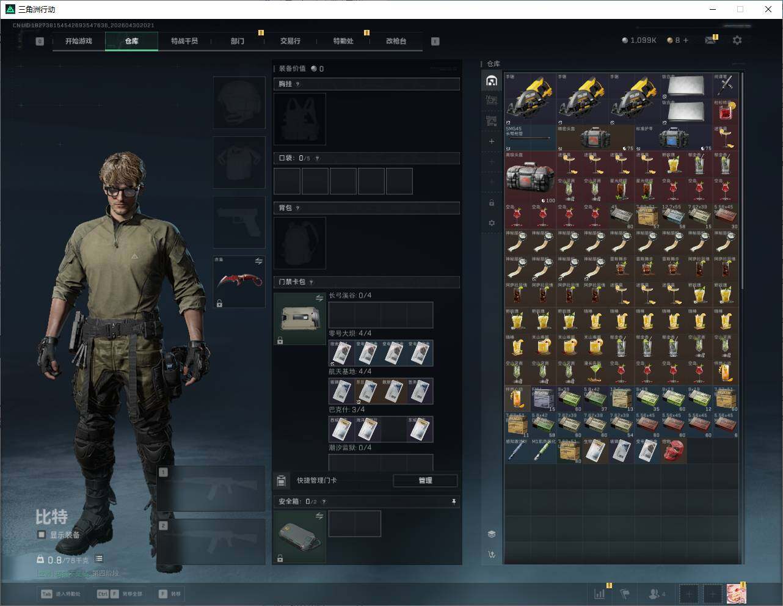Image resolution: width=783 pixels, height=606 pixels.
Task: Open the statistics bar chart icon
Action: (x=600, y=593)
